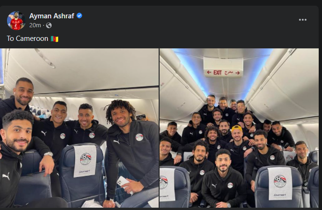
Task: Open the left selfie photo of five players
Action: [79, 128]
